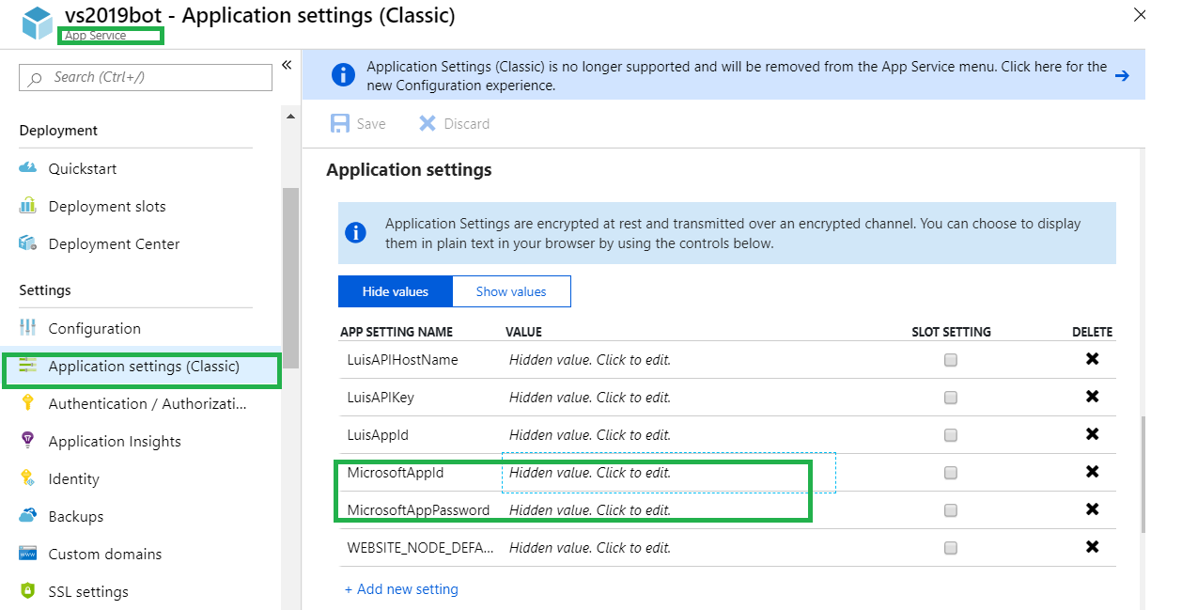
Task: Click the Quickstart cloud icon
Action: pos(28,168)
